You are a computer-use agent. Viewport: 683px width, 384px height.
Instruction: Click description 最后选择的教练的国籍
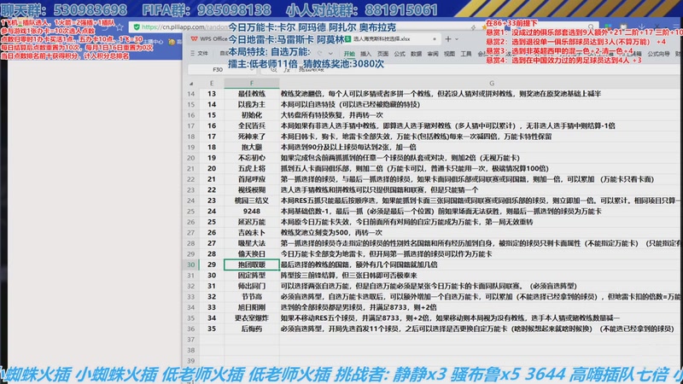click(359, 265)
